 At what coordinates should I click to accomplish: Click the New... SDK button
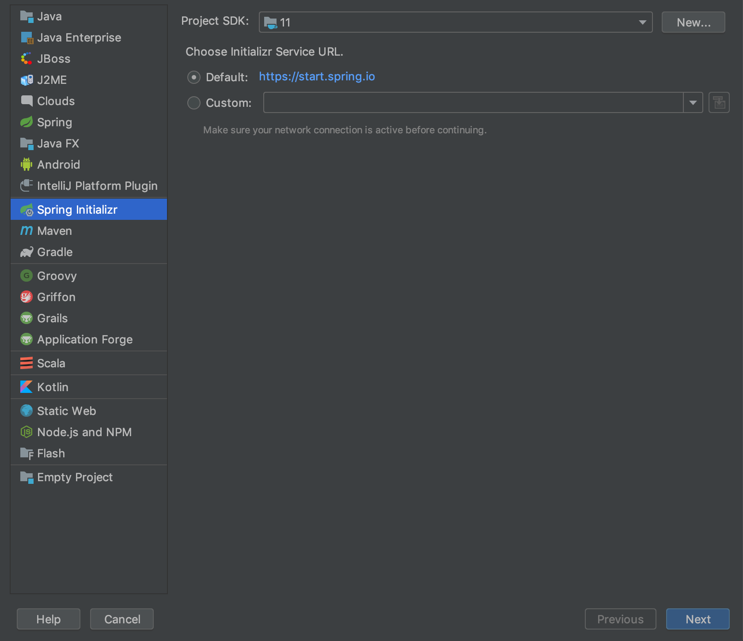[x=693, y=22]
